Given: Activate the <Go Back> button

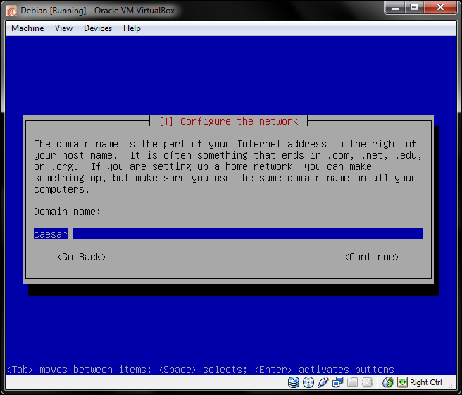Looking at the screenshot, I should pyautogui.click(x=82, y=257).
